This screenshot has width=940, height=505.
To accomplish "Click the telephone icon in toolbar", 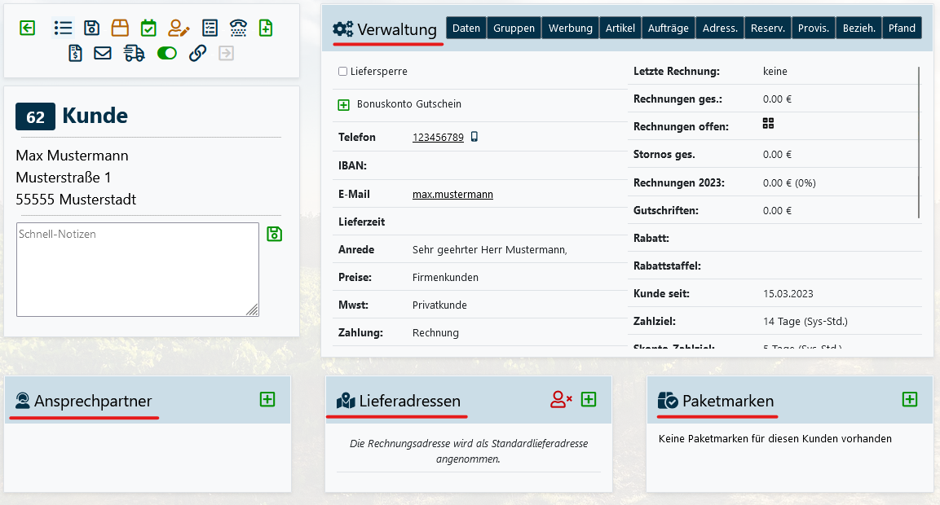I will pos(238,28).
